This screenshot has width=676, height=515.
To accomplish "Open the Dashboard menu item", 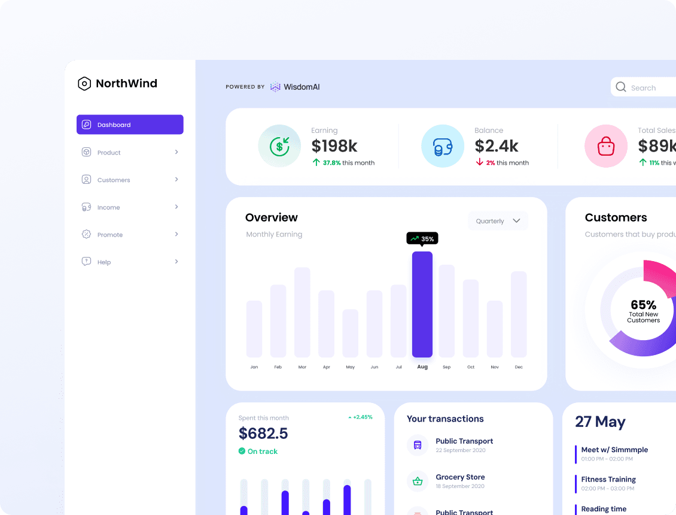I will tap(130, 125).
